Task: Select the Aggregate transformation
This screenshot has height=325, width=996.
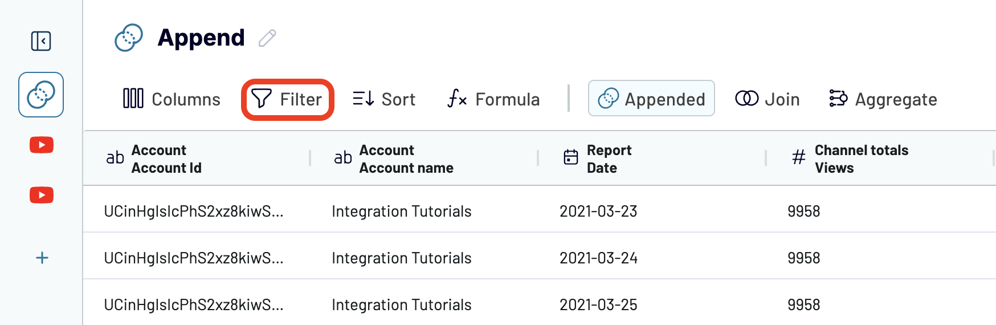Action: pos(883,99)
